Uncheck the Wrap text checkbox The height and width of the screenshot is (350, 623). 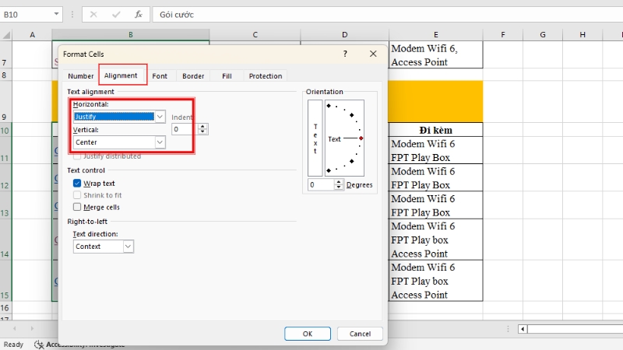77,184
